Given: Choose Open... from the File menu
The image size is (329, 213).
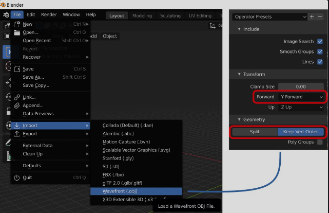Looking at the screenshot, I should tap(51, 32).
